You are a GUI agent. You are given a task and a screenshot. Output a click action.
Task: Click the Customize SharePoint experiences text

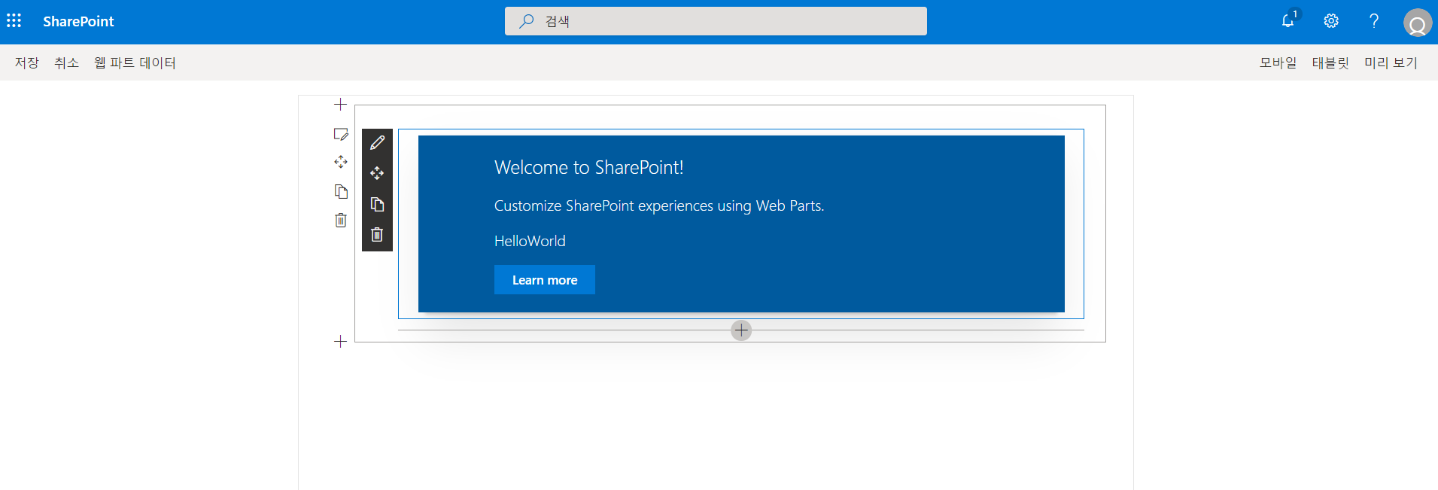tap(659, 205)
